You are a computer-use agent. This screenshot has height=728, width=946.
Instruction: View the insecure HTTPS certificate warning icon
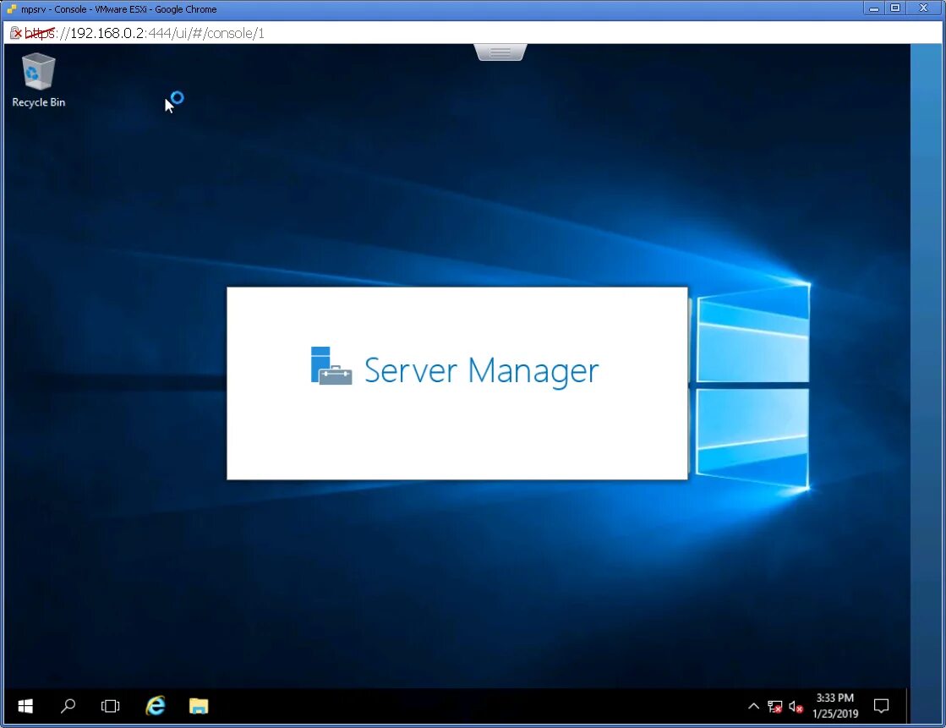coord(16,33)
